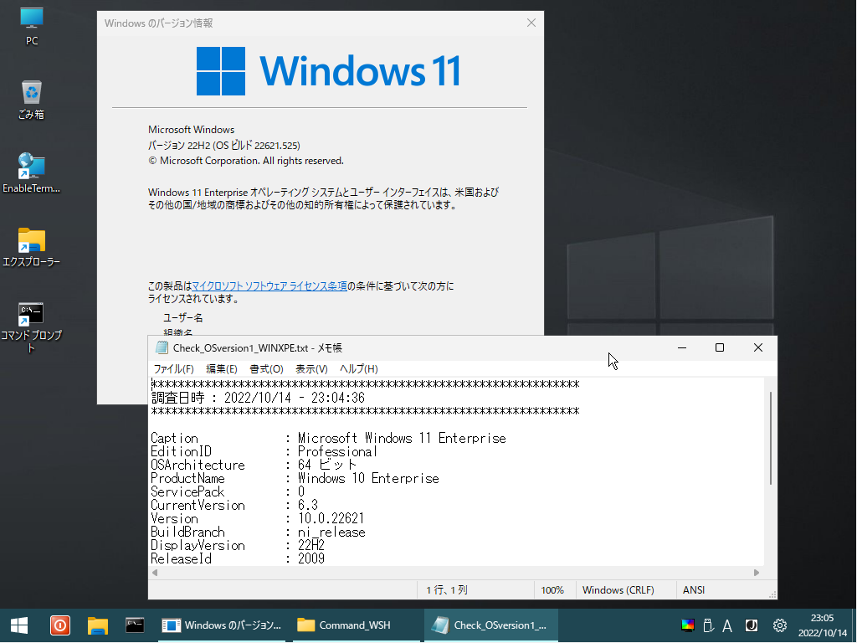Click Microsoft Windows text in version dialog
Image resolution: width=857 pixels, height=643 pixels.
(192, 130)
